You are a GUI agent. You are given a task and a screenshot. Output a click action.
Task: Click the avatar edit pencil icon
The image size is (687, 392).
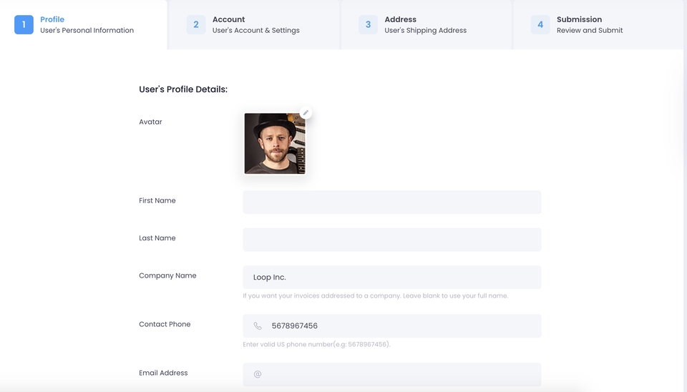306,113
